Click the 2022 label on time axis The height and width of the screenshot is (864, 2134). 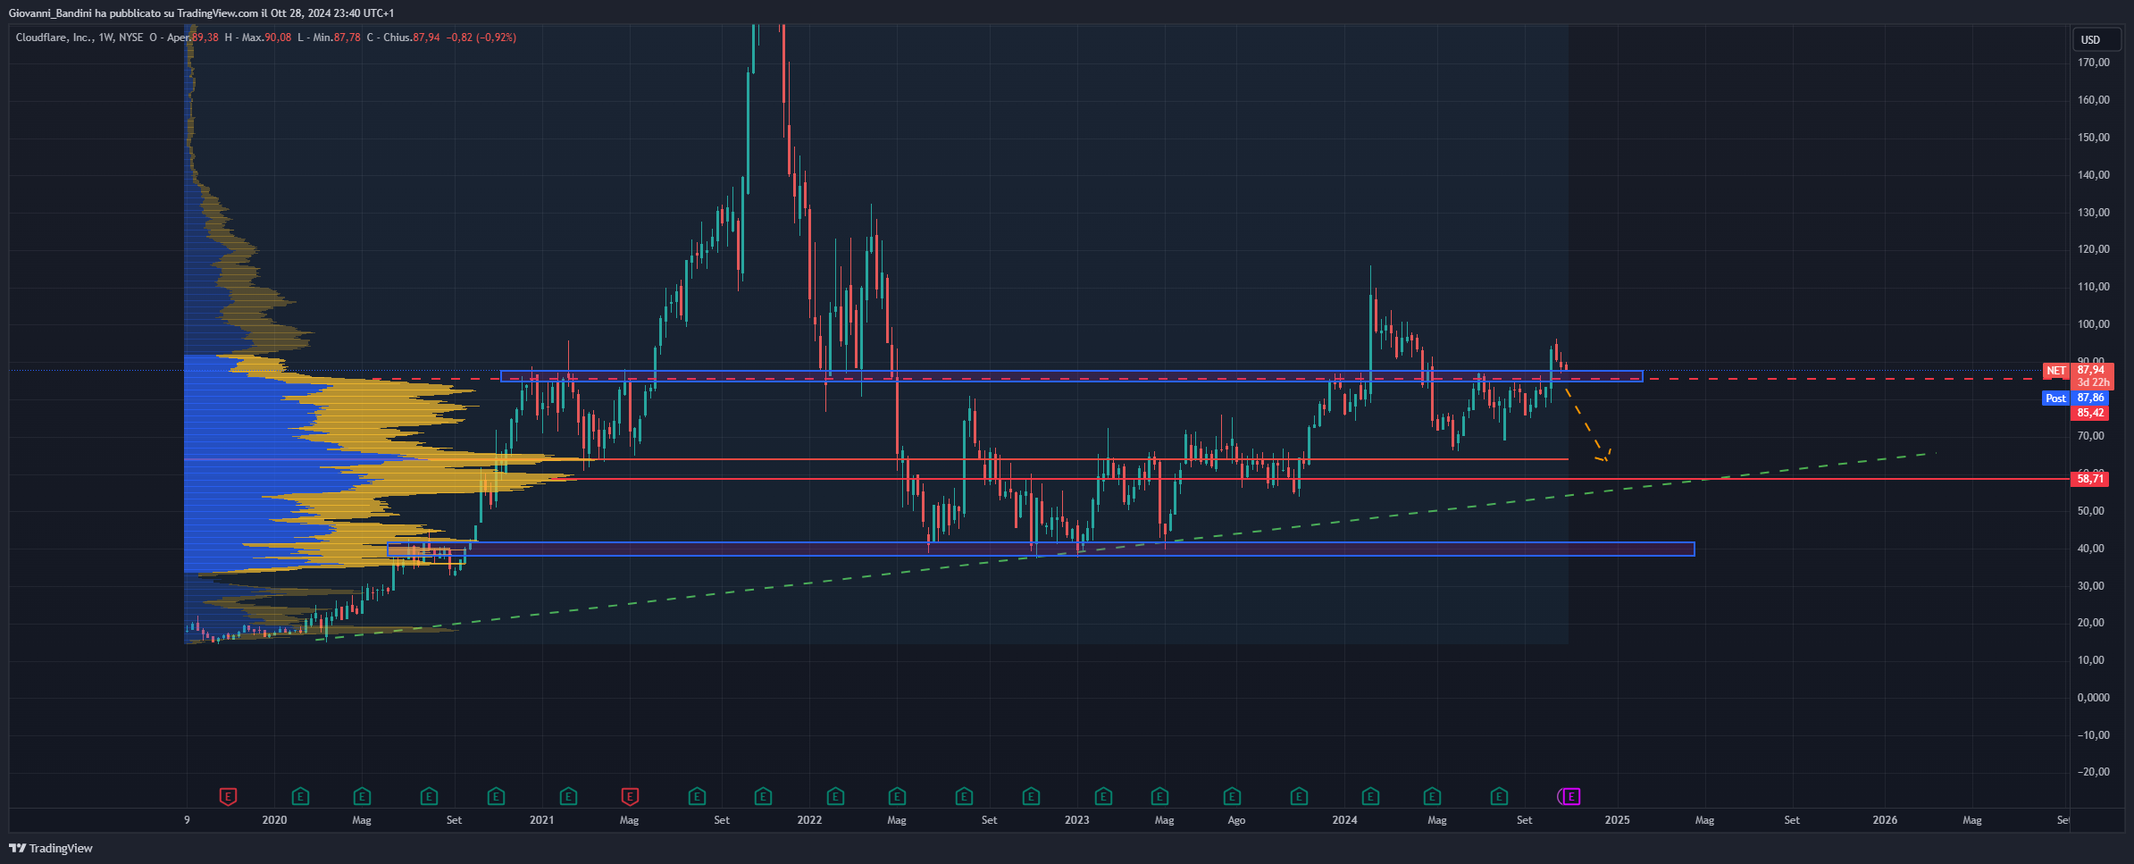(809, 820)
